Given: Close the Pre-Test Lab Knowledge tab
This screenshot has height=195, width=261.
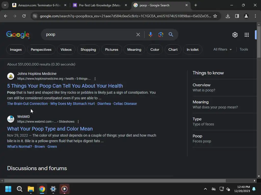Looking at the screenshot, I should 126,5.
